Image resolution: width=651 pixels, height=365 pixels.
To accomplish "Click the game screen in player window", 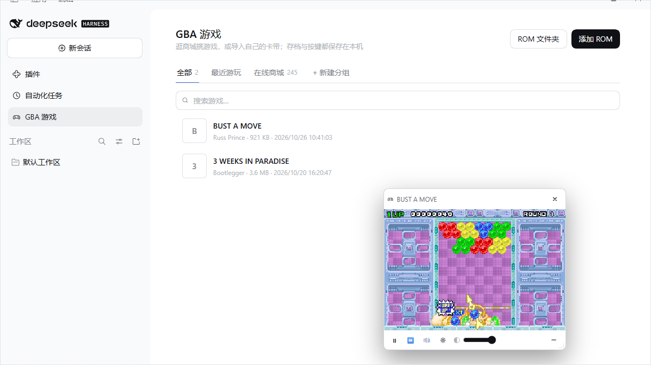I will coord(475,270).
